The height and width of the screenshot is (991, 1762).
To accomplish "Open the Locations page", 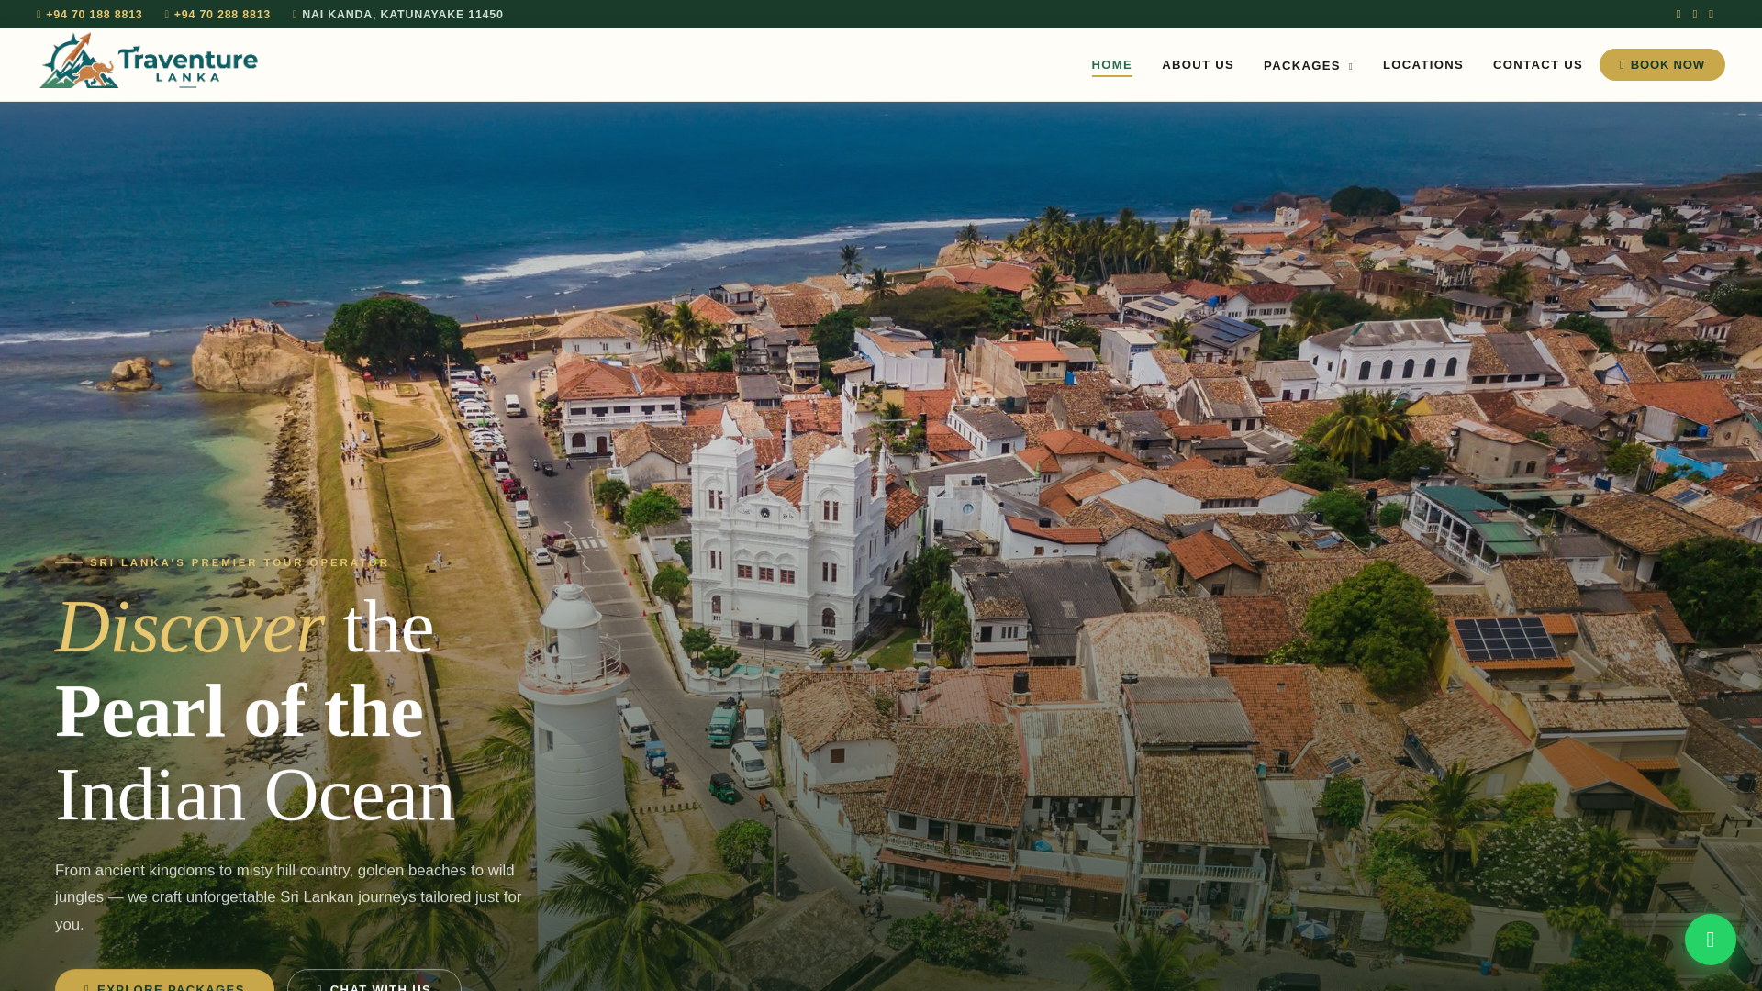I will [x=1422, y=65].
